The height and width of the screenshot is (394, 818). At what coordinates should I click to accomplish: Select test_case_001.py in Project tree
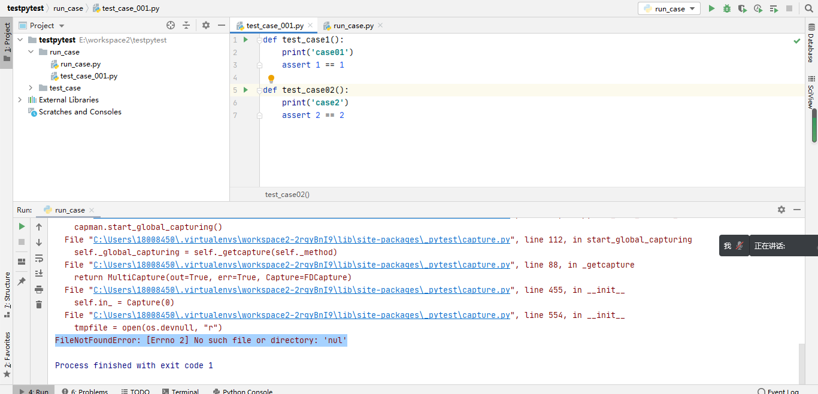84,76
